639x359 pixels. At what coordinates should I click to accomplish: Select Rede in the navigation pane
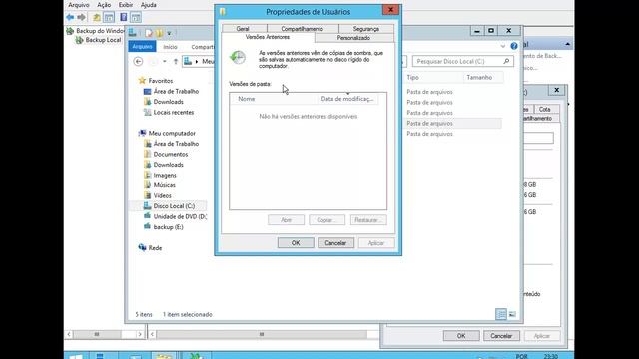click(155, 248)
